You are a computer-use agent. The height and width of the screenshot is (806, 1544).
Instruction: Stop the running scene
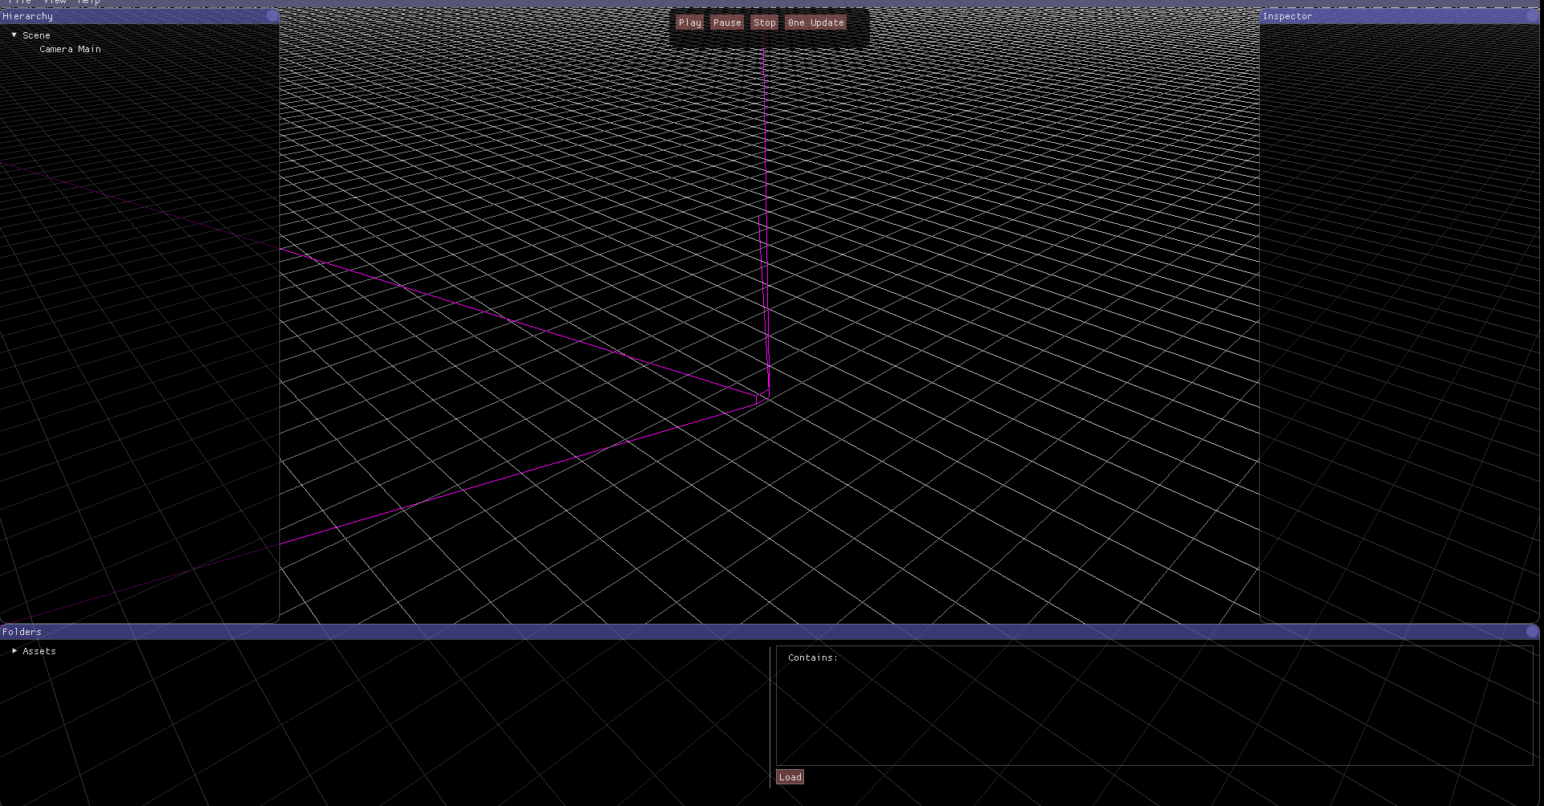click(x=765, y=22)
